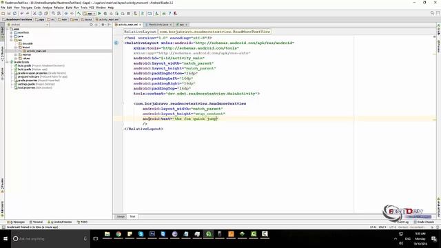The height and width of the screenshot is (248, 441).
Task: Switch to the Design view tab
Action: point(121,216)
